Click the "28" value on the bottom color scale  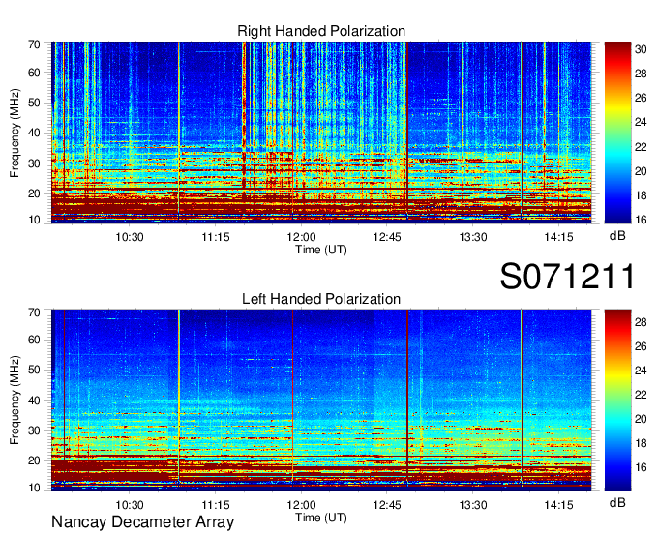click(x=641, y=322)
